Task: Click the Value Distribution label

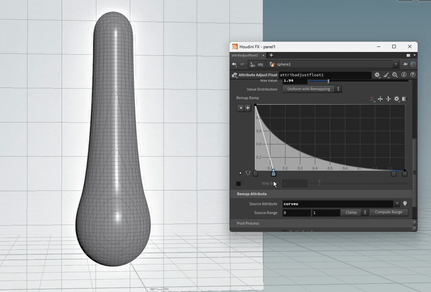Action: pos(262,89)
